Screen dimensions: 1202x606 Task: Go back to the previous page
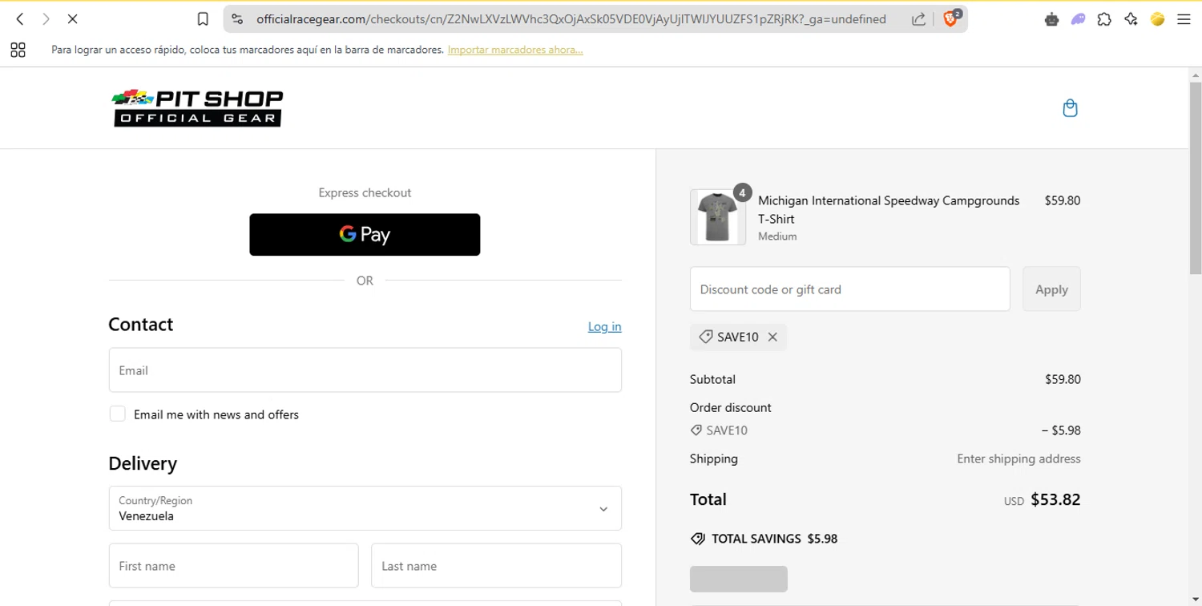point(20,18)
